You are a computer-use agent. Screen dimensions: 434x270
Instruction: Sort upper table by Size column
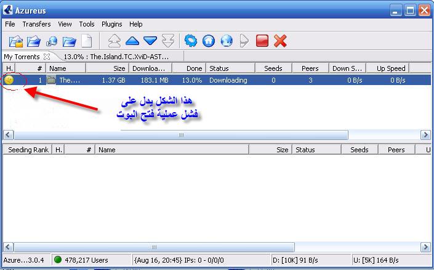pos(107,68)
